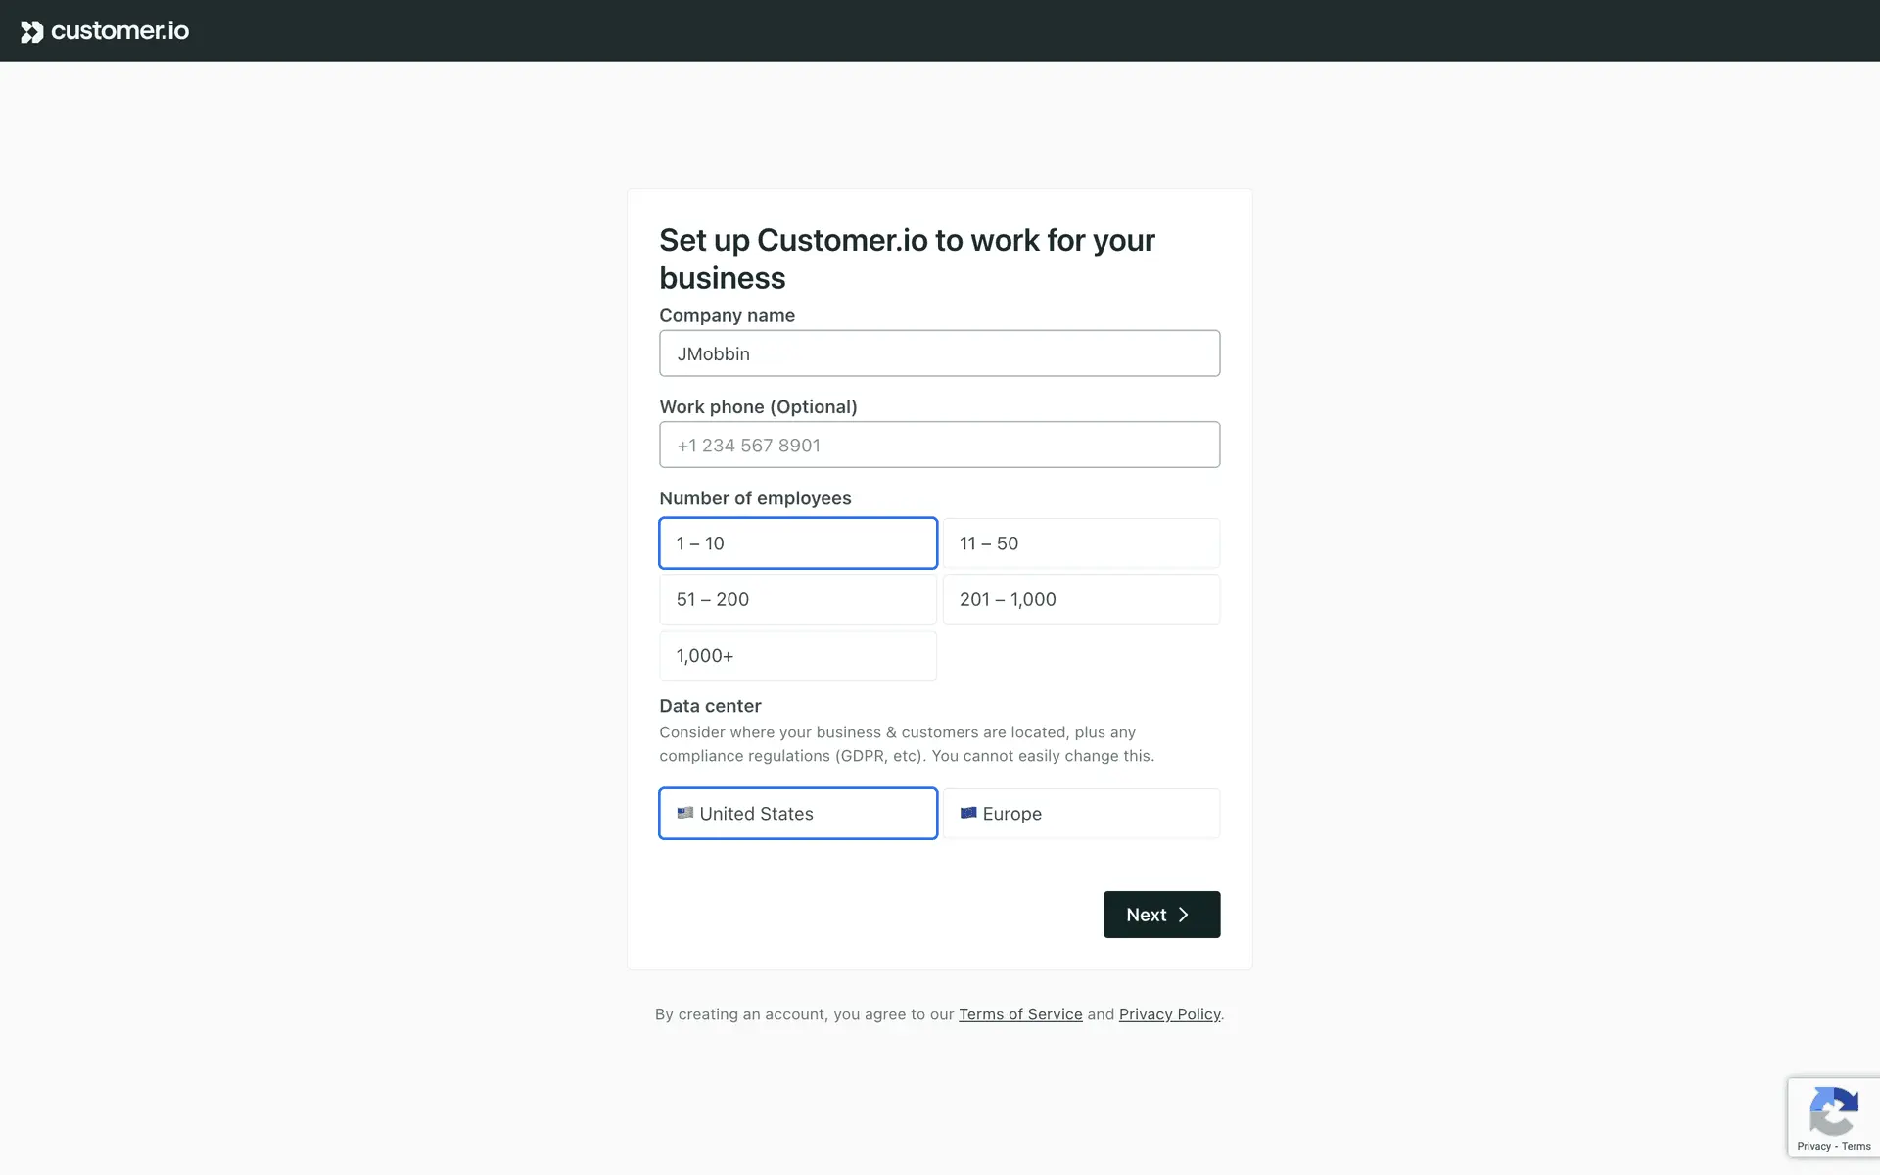Select the 11 – 50 employees option
Image resolution: width=1880 pixels, height=1175 pixels.
[x=1081, y=543]
